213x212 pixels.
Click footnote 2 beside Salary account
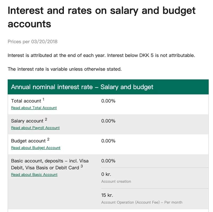click(x=46, y=120)
